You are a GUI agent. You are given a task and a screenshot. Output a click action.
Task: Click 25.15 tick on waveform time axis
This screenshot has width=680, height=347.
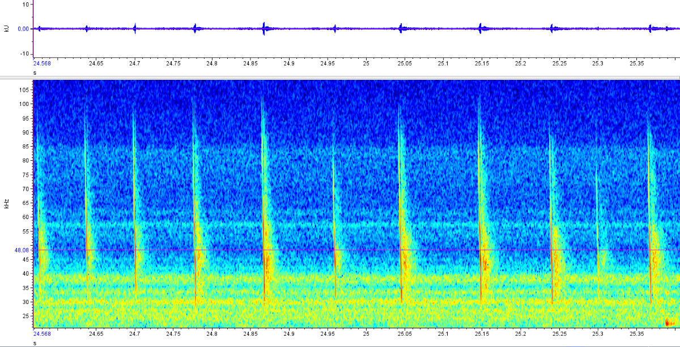[482, 63]
